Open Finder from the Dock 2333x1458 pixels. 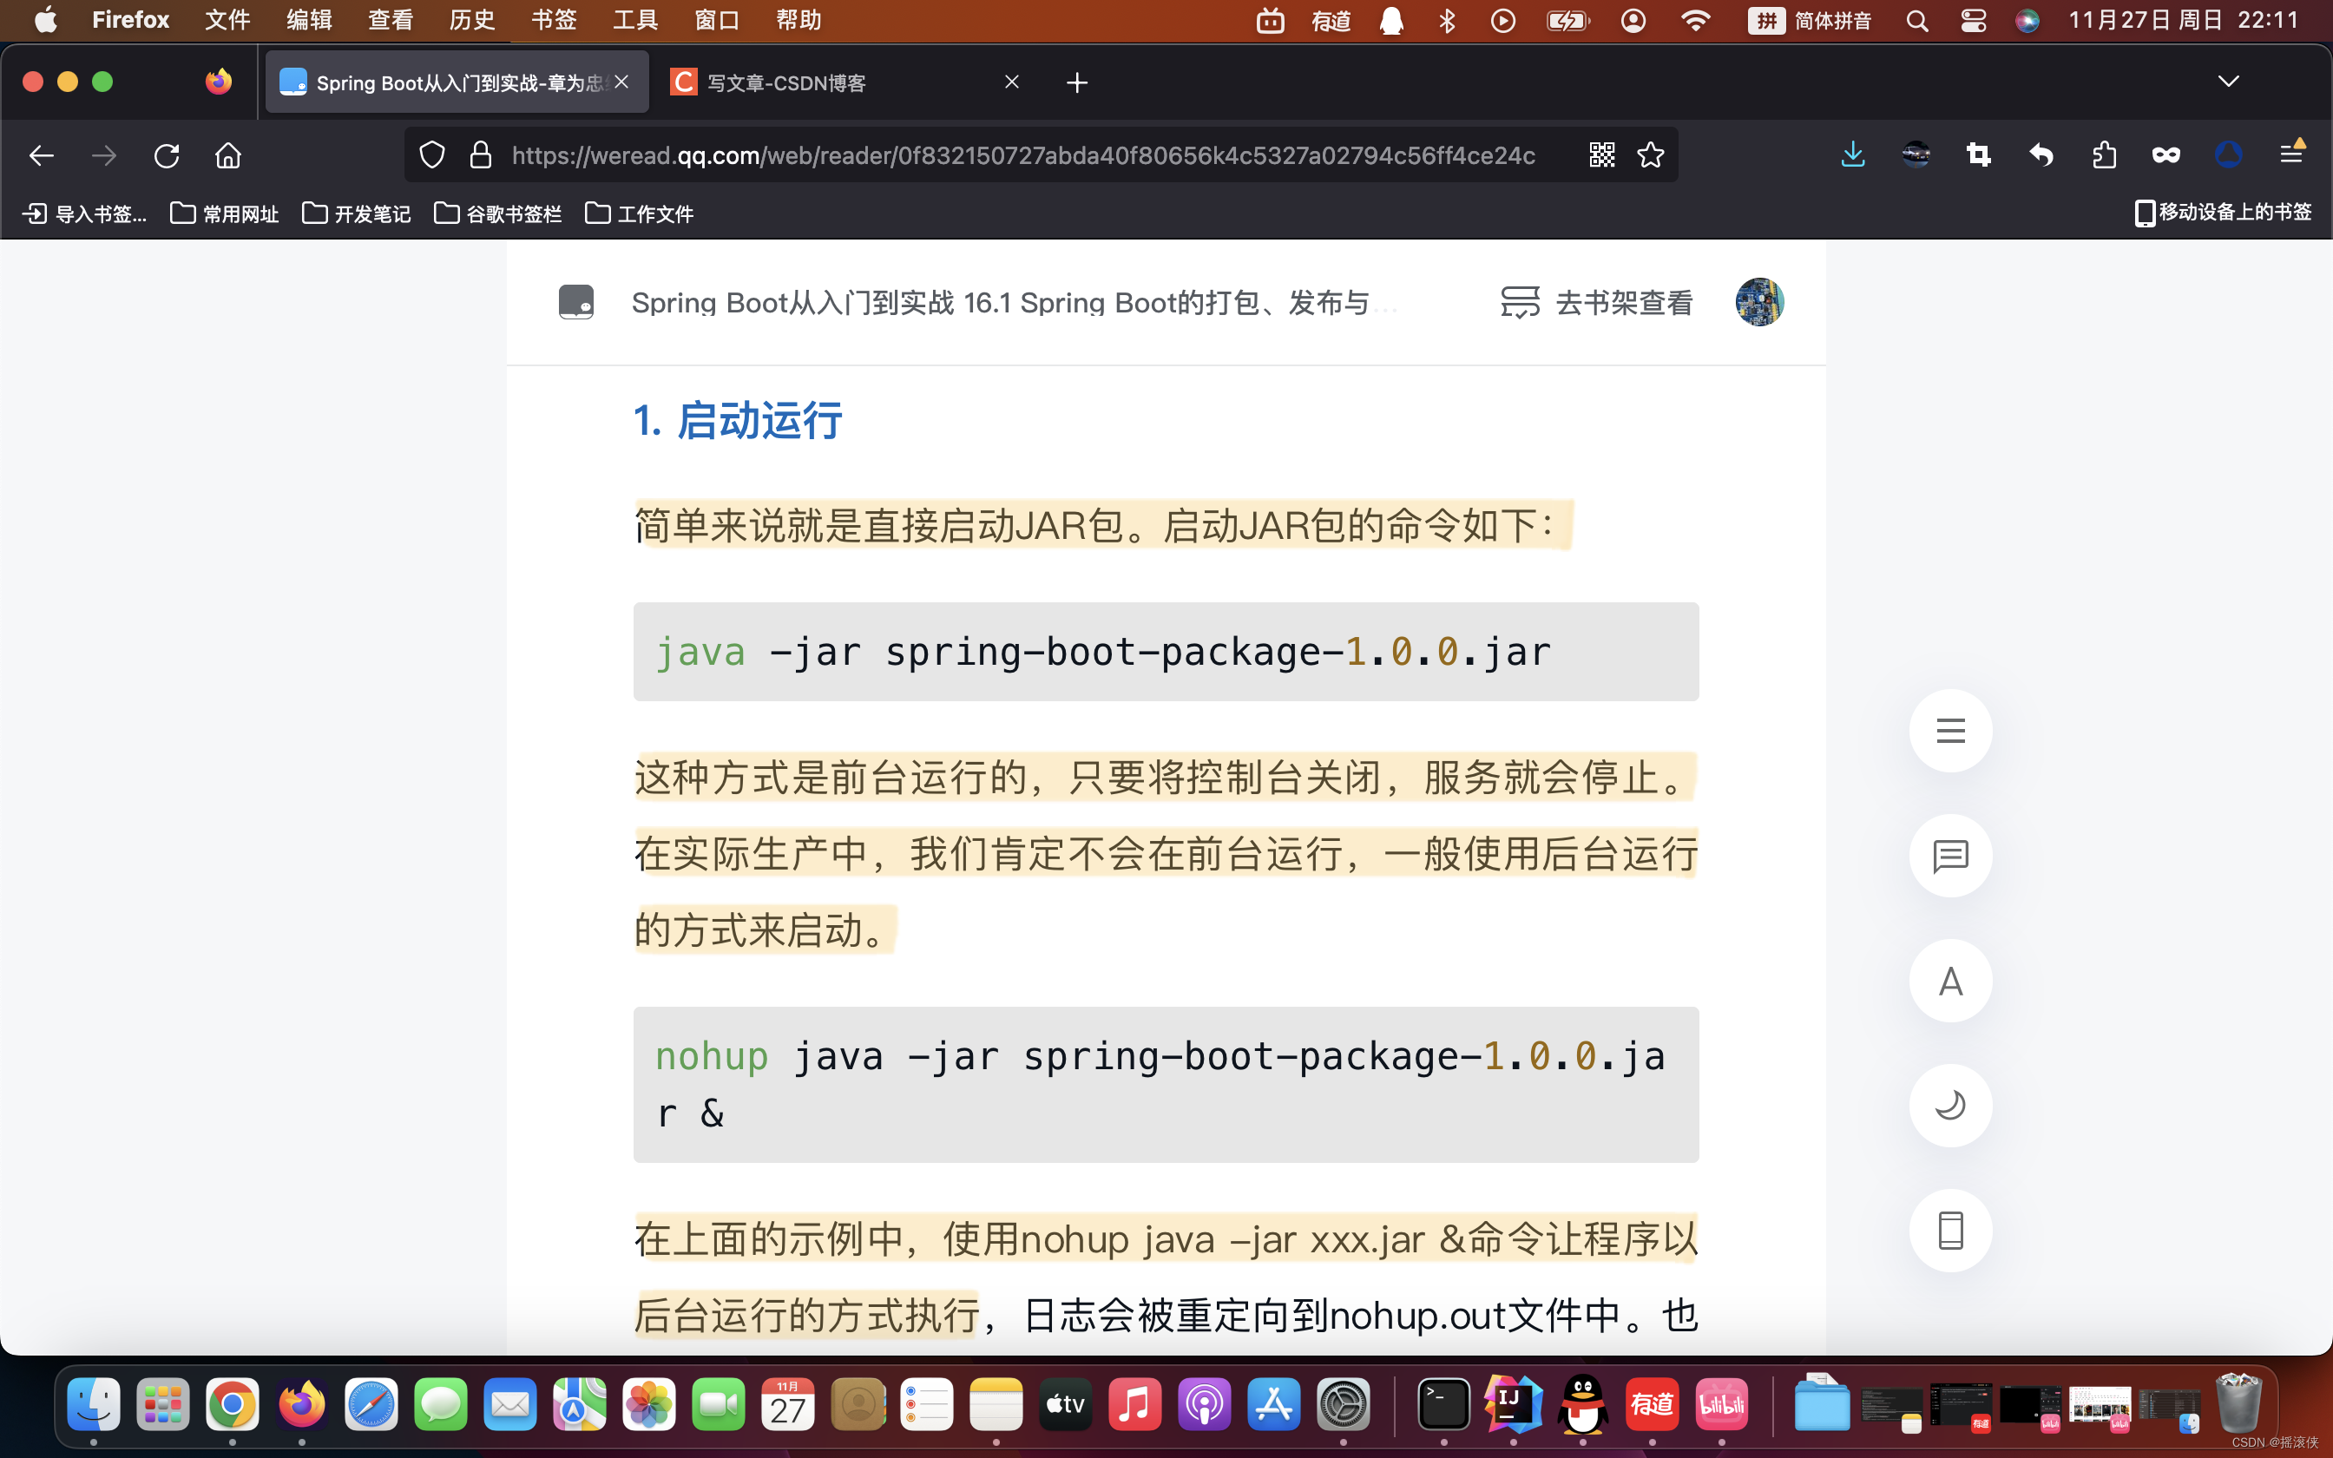pos(94,1404)
